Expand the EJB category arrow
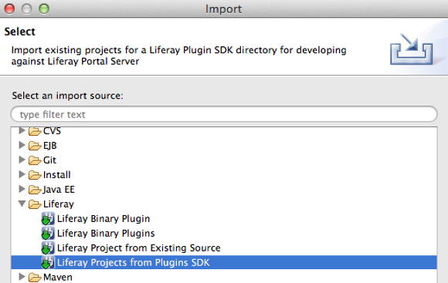Screen dimensions: 448x283 (22, 145)
